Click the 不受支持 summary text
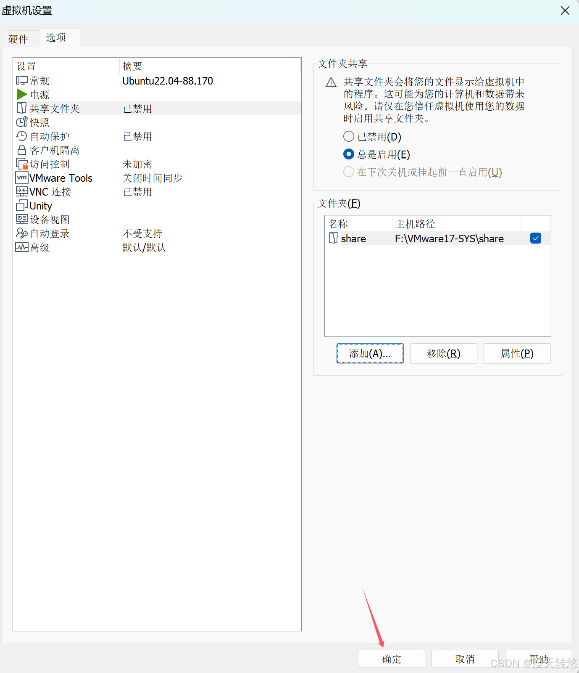 point(142,233)
